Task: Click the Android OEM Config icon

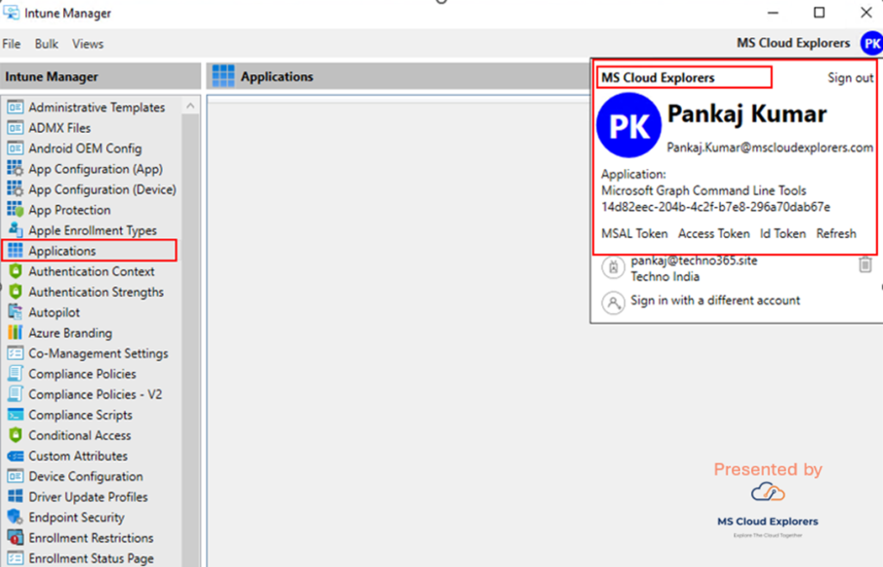Action: 16,148
